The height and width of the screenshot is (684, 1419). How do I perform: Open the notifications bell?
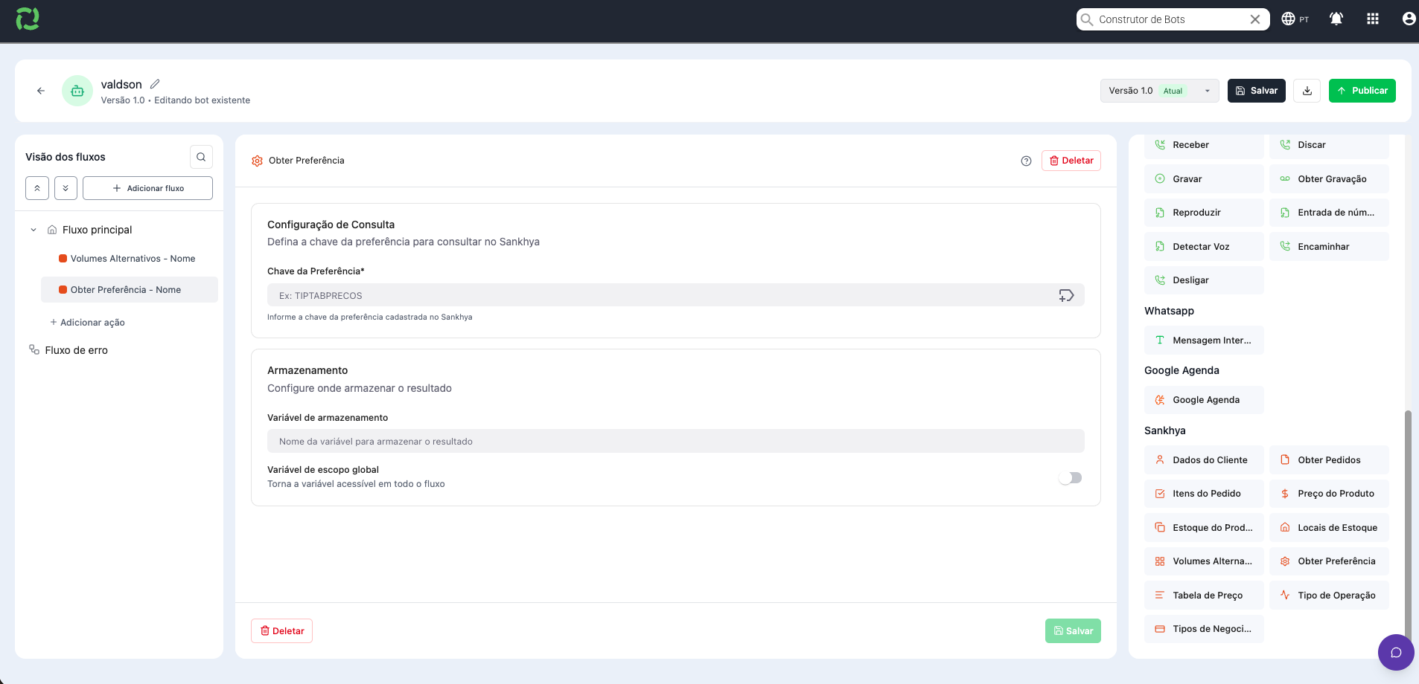[x=1336, y=19]
